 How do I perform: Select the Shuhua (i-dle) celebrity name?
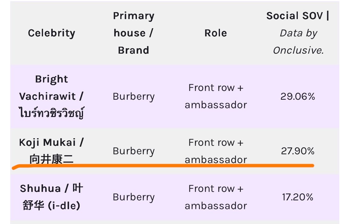(x=52, y=197)
